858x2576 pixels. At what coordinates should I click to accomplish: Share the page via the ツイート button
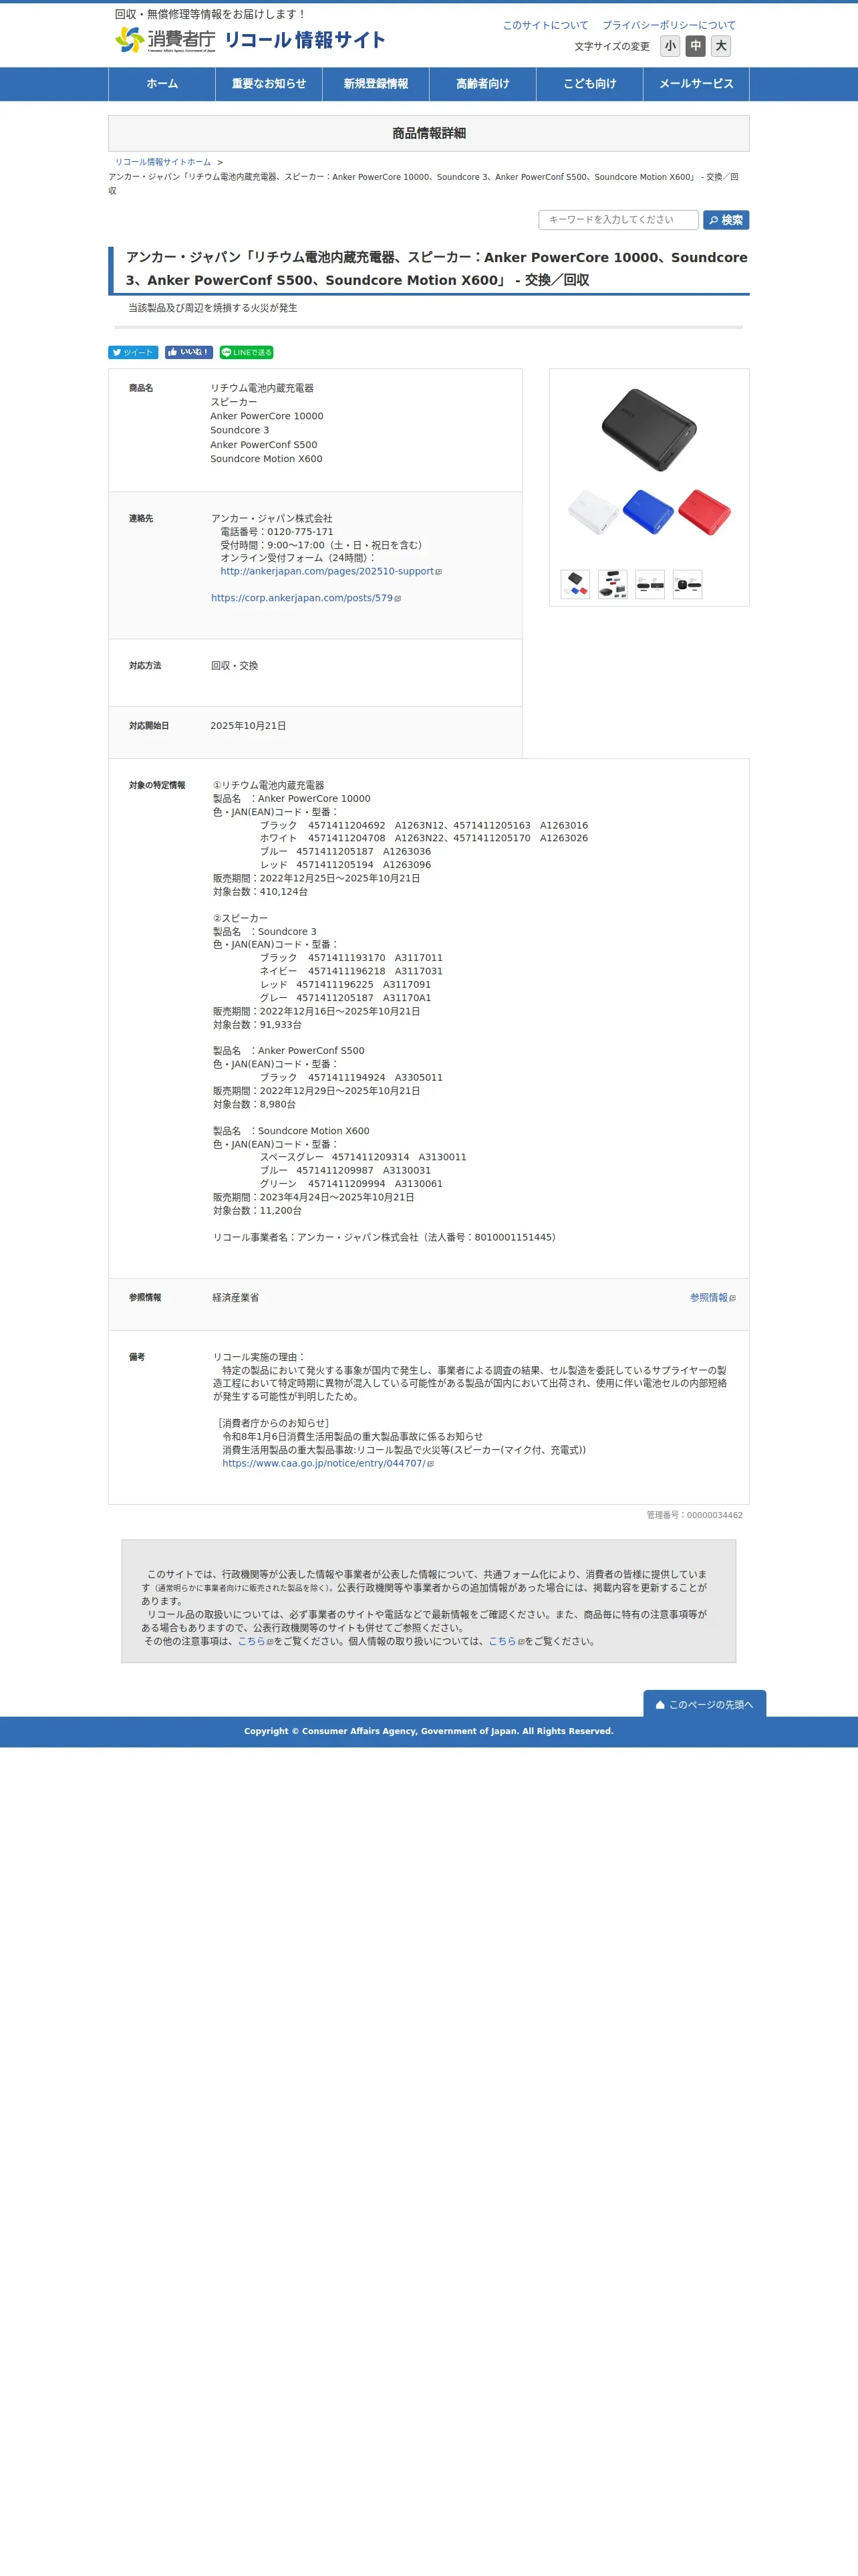133,352
